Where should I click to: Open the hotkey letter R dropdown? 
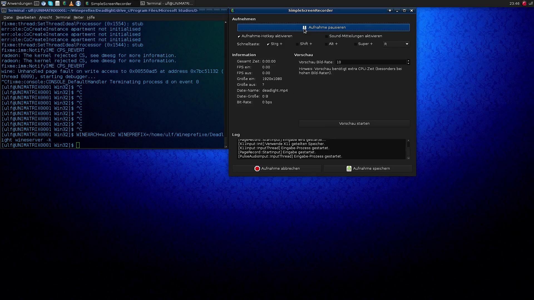[x=407, y=44]
